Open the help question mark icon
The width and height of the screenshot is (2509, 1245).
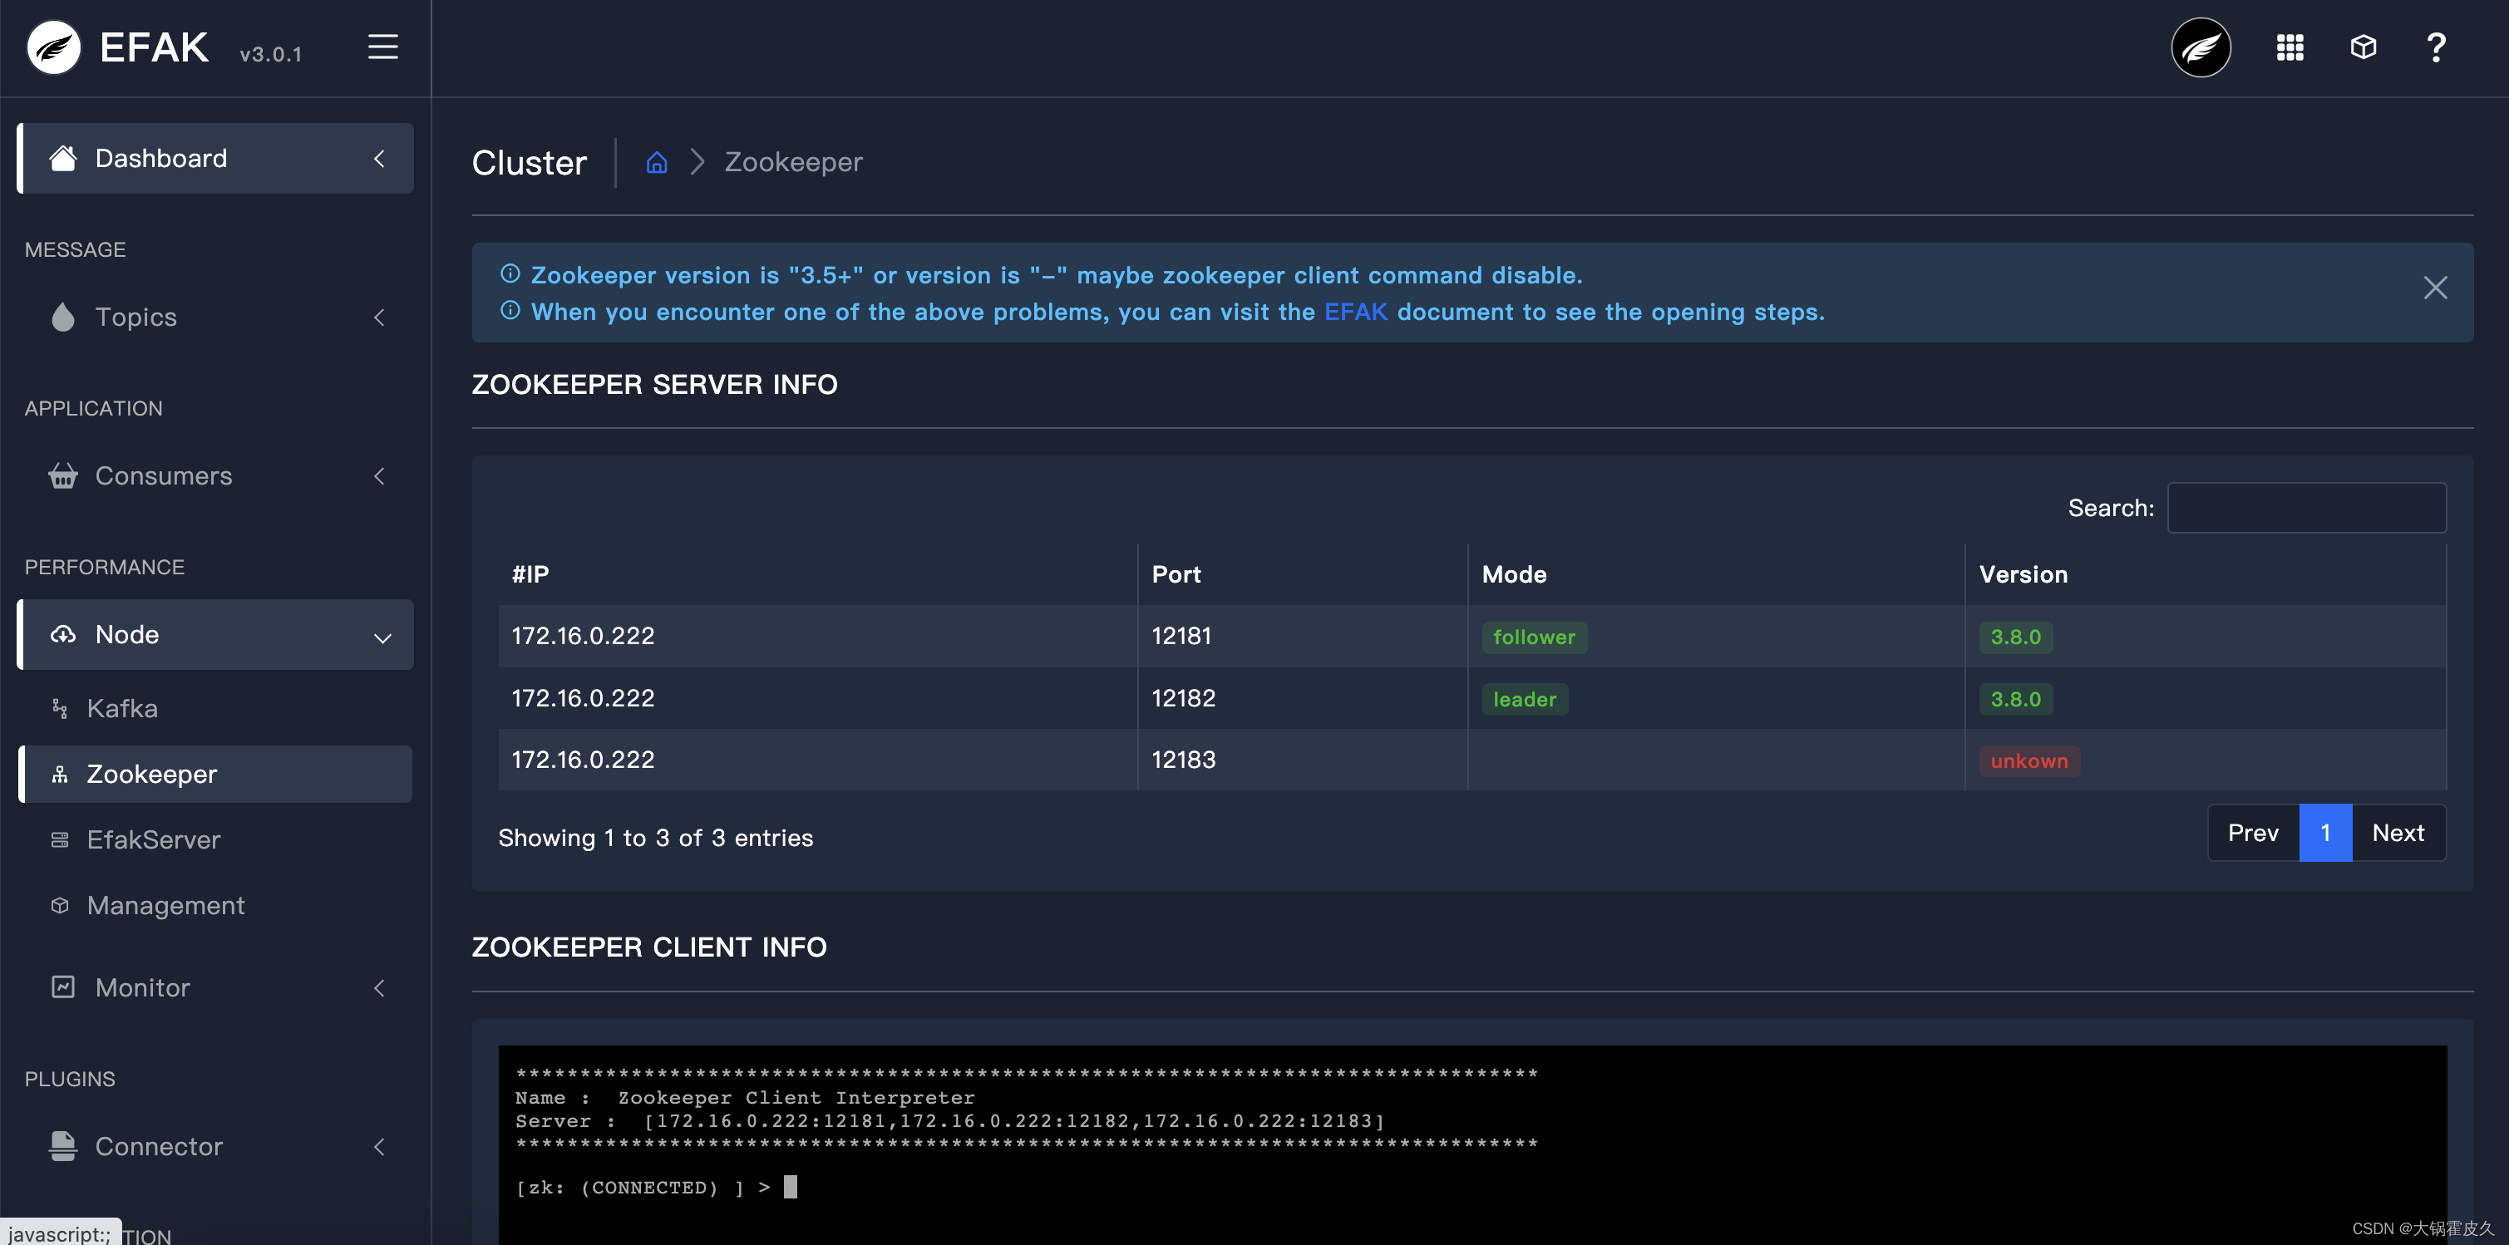(x=2436, y=47)
